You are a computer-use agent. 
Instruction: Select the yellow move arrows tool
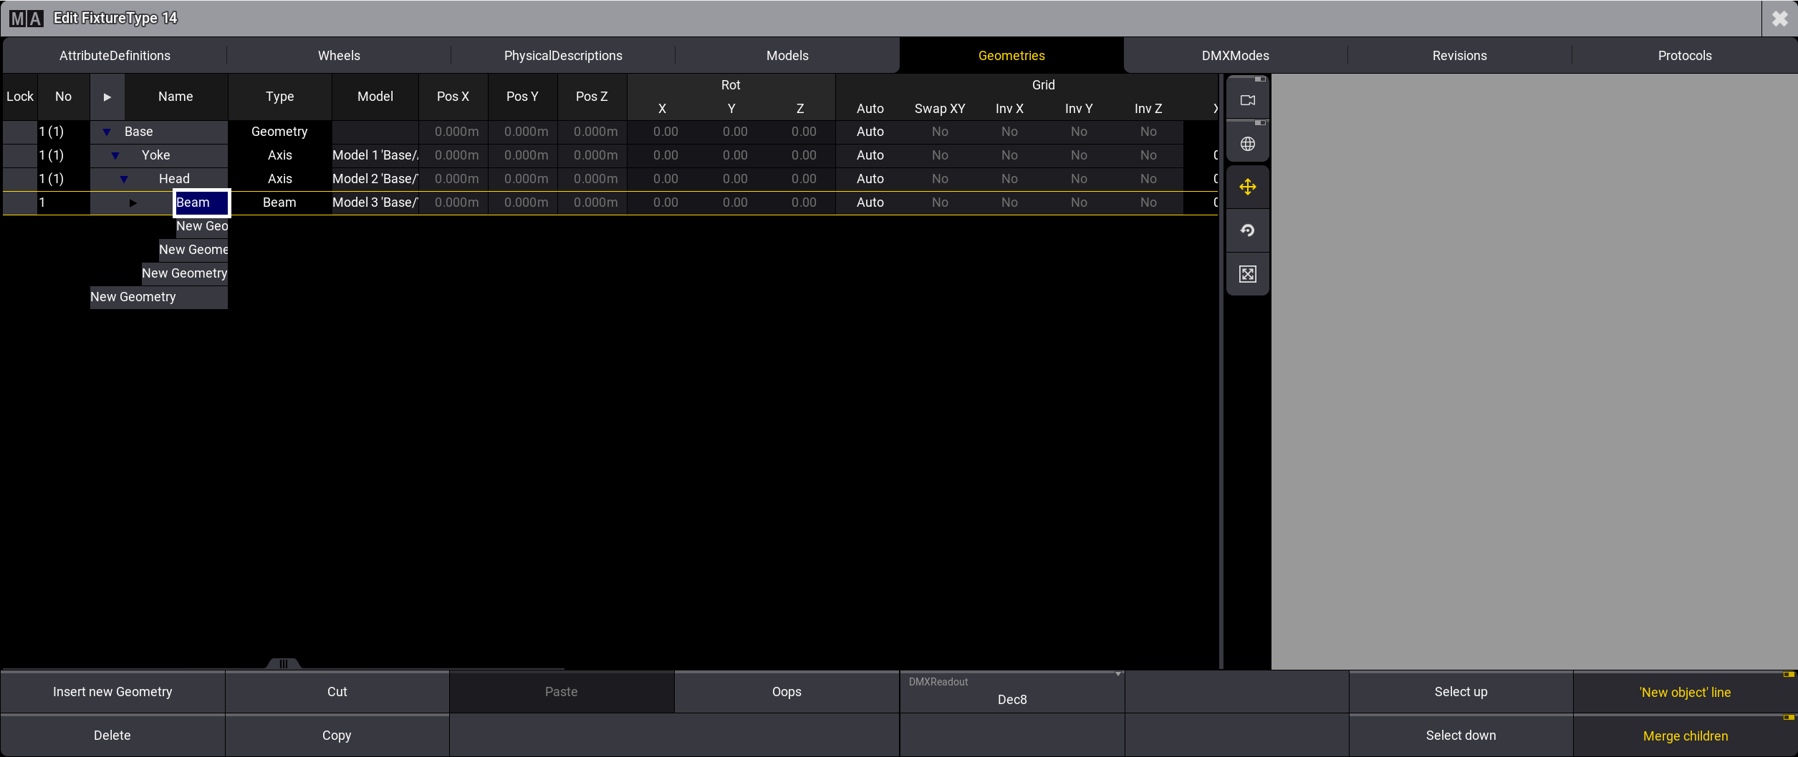pos(1247,187)
